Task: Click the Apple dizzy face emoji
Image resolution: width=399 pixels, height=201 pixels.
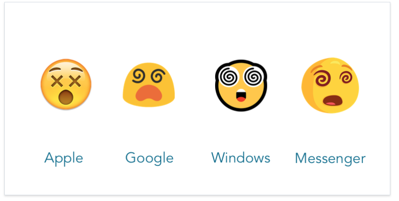Action: (x=66, y=84)
